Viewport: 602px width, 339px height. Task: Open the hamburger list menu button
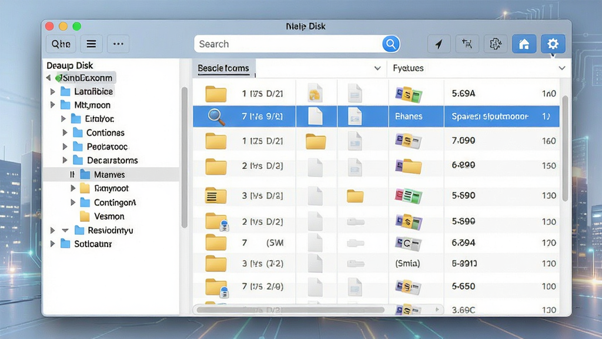click(x=91, y=44)
